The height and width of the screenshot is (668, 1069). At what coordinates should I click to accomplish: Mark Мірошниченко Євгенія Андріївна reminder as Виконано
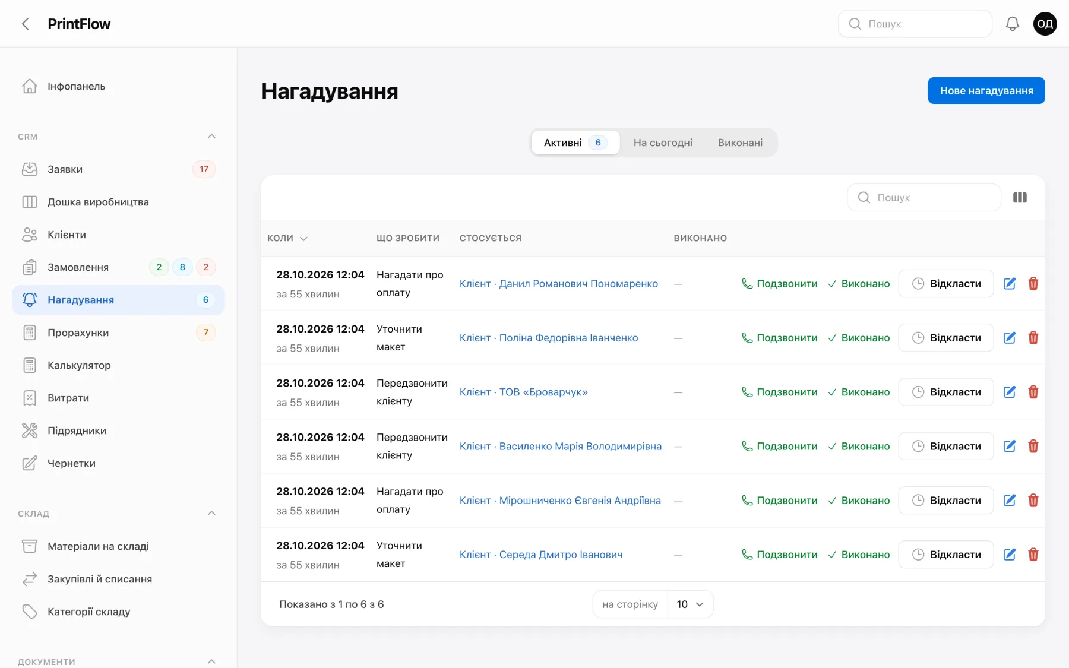tap(859, 501)
